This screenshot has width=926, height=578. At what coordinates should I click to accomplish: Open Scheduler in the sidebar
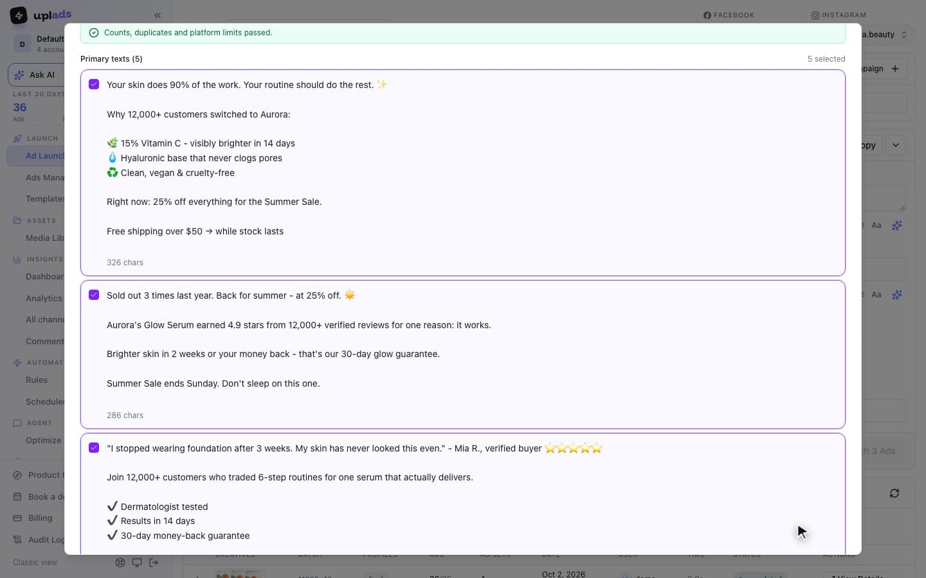click(45, 402)
